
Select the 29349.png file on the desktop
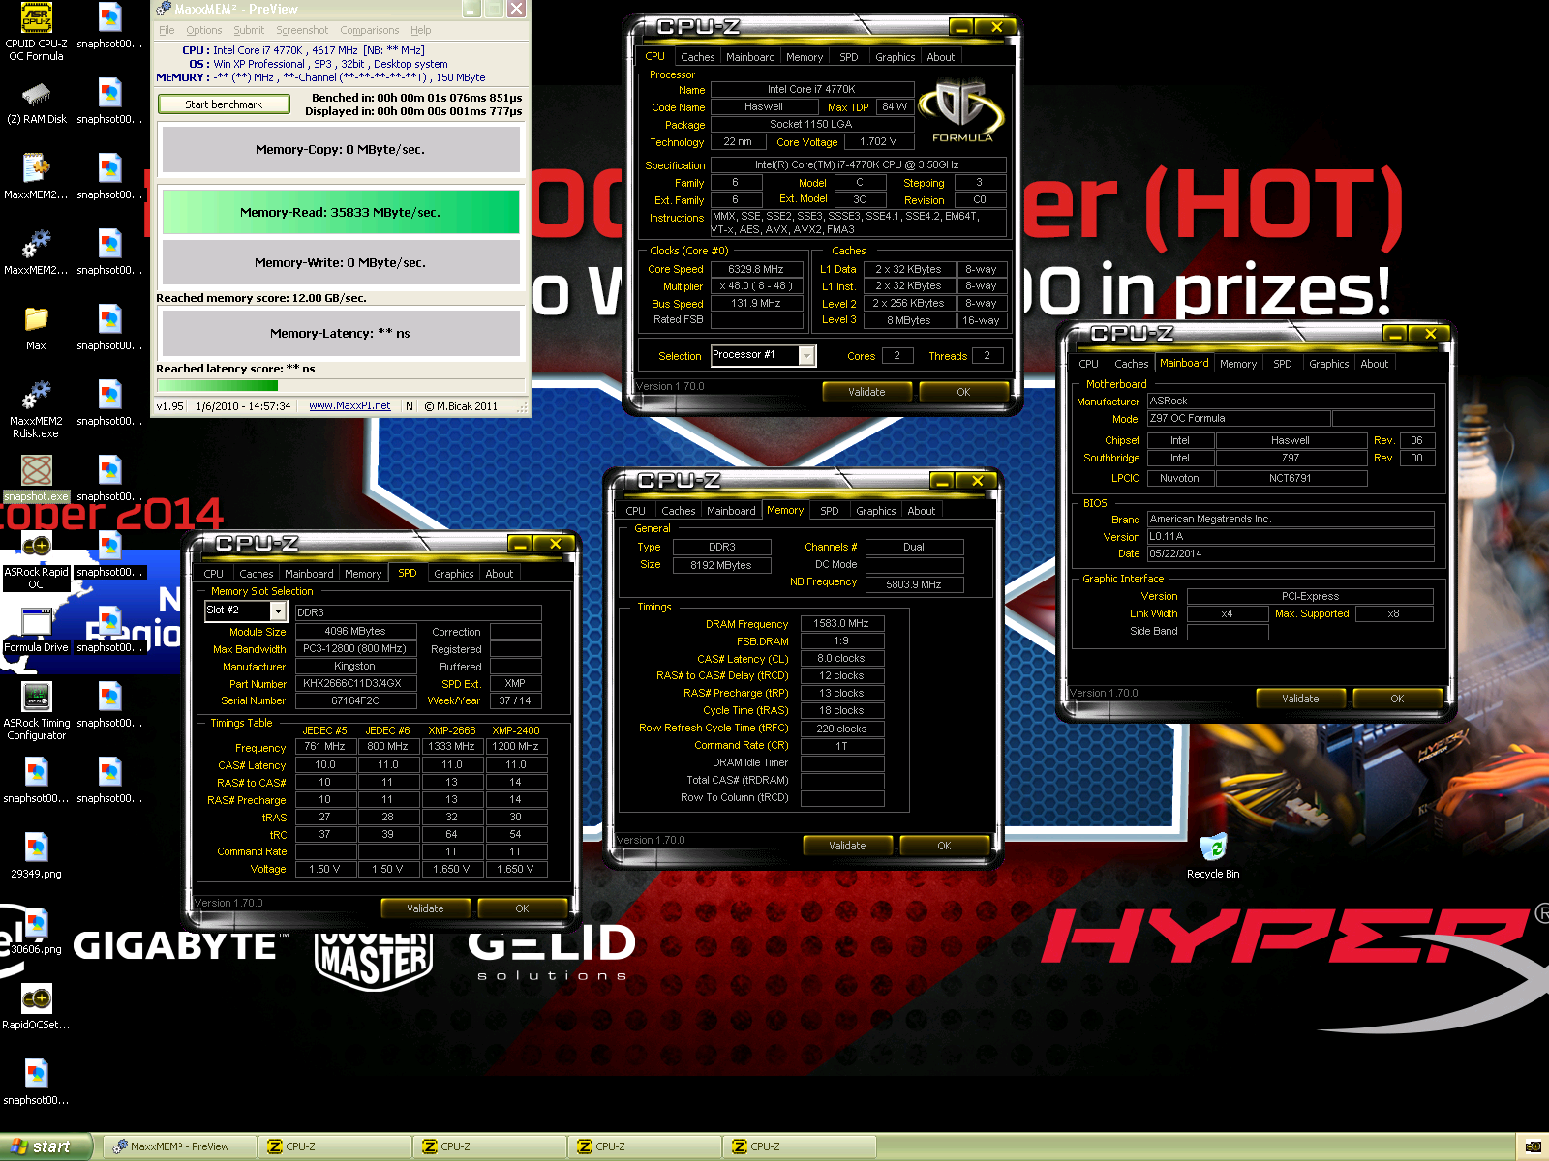[x=36, y=855]
